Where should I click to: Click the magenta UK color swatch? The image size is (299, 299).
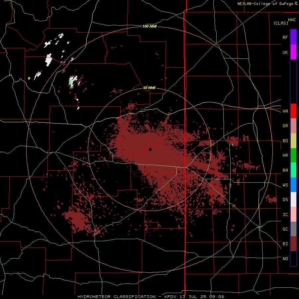[x=293, y=52]
